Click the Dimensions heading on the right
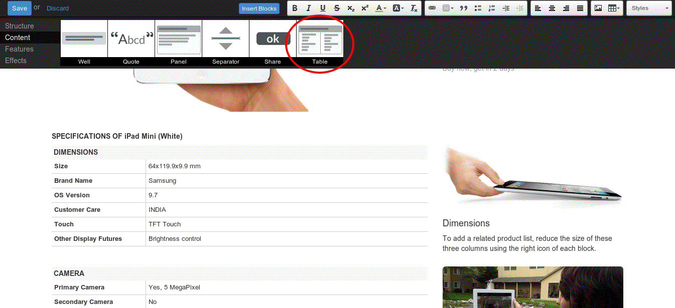This screenshot has width=675, height=308. tap(466, 223)
